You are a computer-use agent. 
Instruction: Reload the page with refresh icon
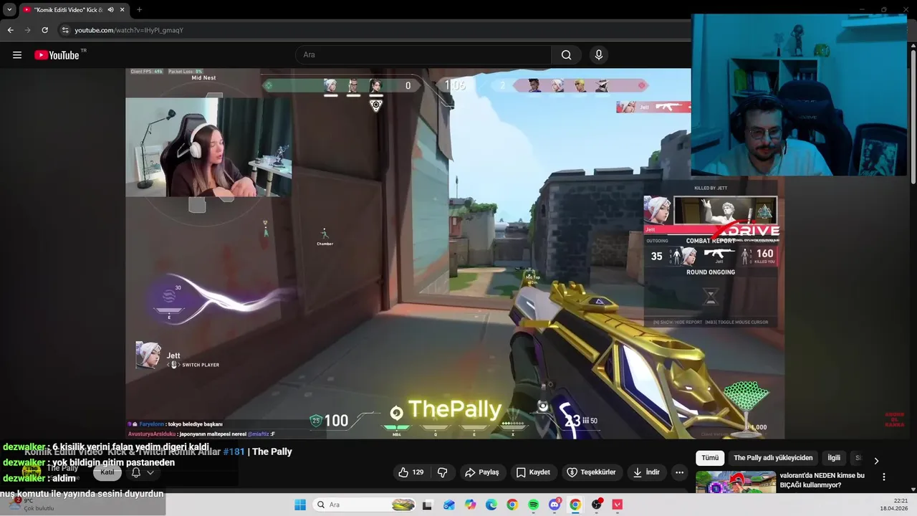pyautogui.click(x=44, y=30)
